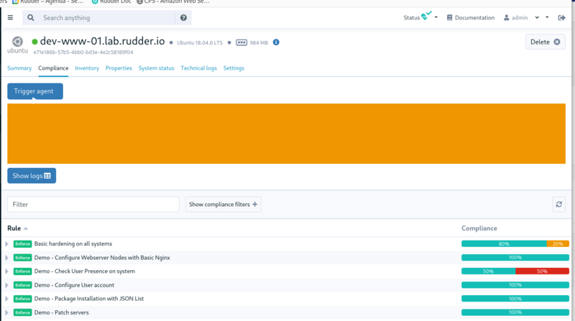
Task: Click 100% compliance bar for Basic Nginx row
Action: point(515,258)
